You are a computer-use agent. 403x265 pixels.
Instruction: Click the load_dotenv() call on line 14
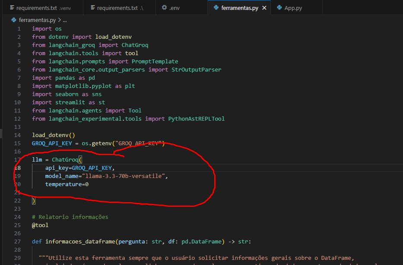pyautogui.click(x=54, y=135)
